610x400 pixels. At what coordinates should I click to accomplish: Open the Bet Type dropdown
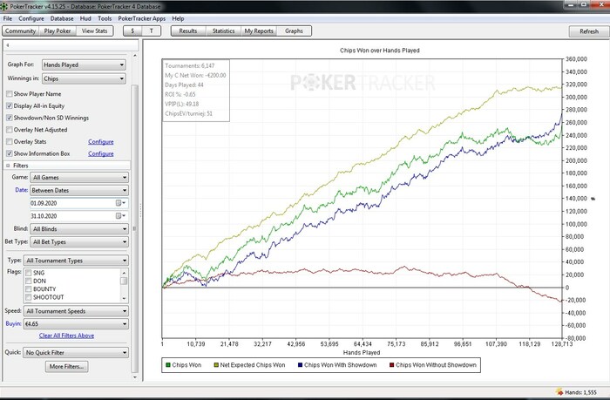(x=79, y=241)
